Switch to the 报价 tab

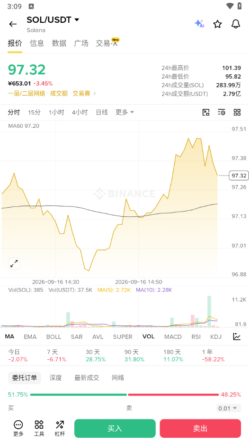tap(15, 43)
